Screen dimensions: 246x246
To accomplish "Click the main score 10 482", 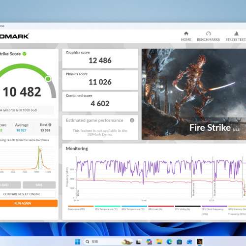I will [22, 92].
